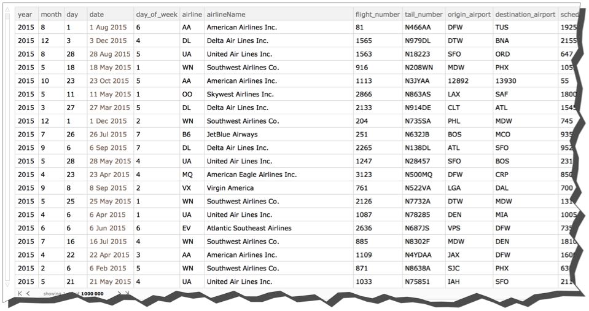Select date cell '18 May 2015'

pos(110,68)
